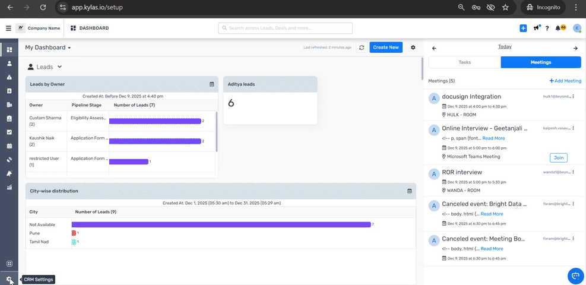Click calendar icon on Leads by Owner widget

(x=211, y=84)
